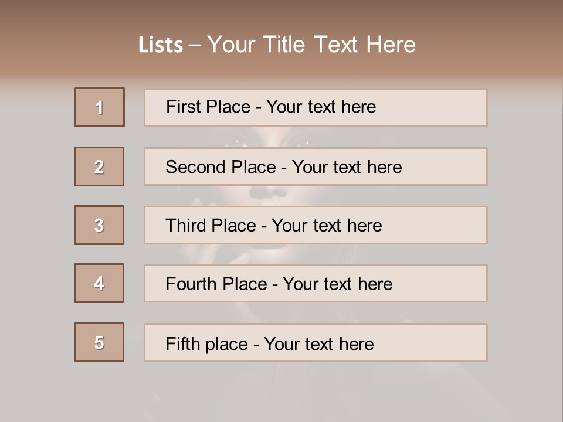Click "Your text here" in the First Place bar
The height and width of the screenshot is (422, 563).
click(321, 107)
